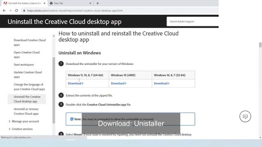
Task: Click the padlock site info icon
Action: (x=24, y=11)
